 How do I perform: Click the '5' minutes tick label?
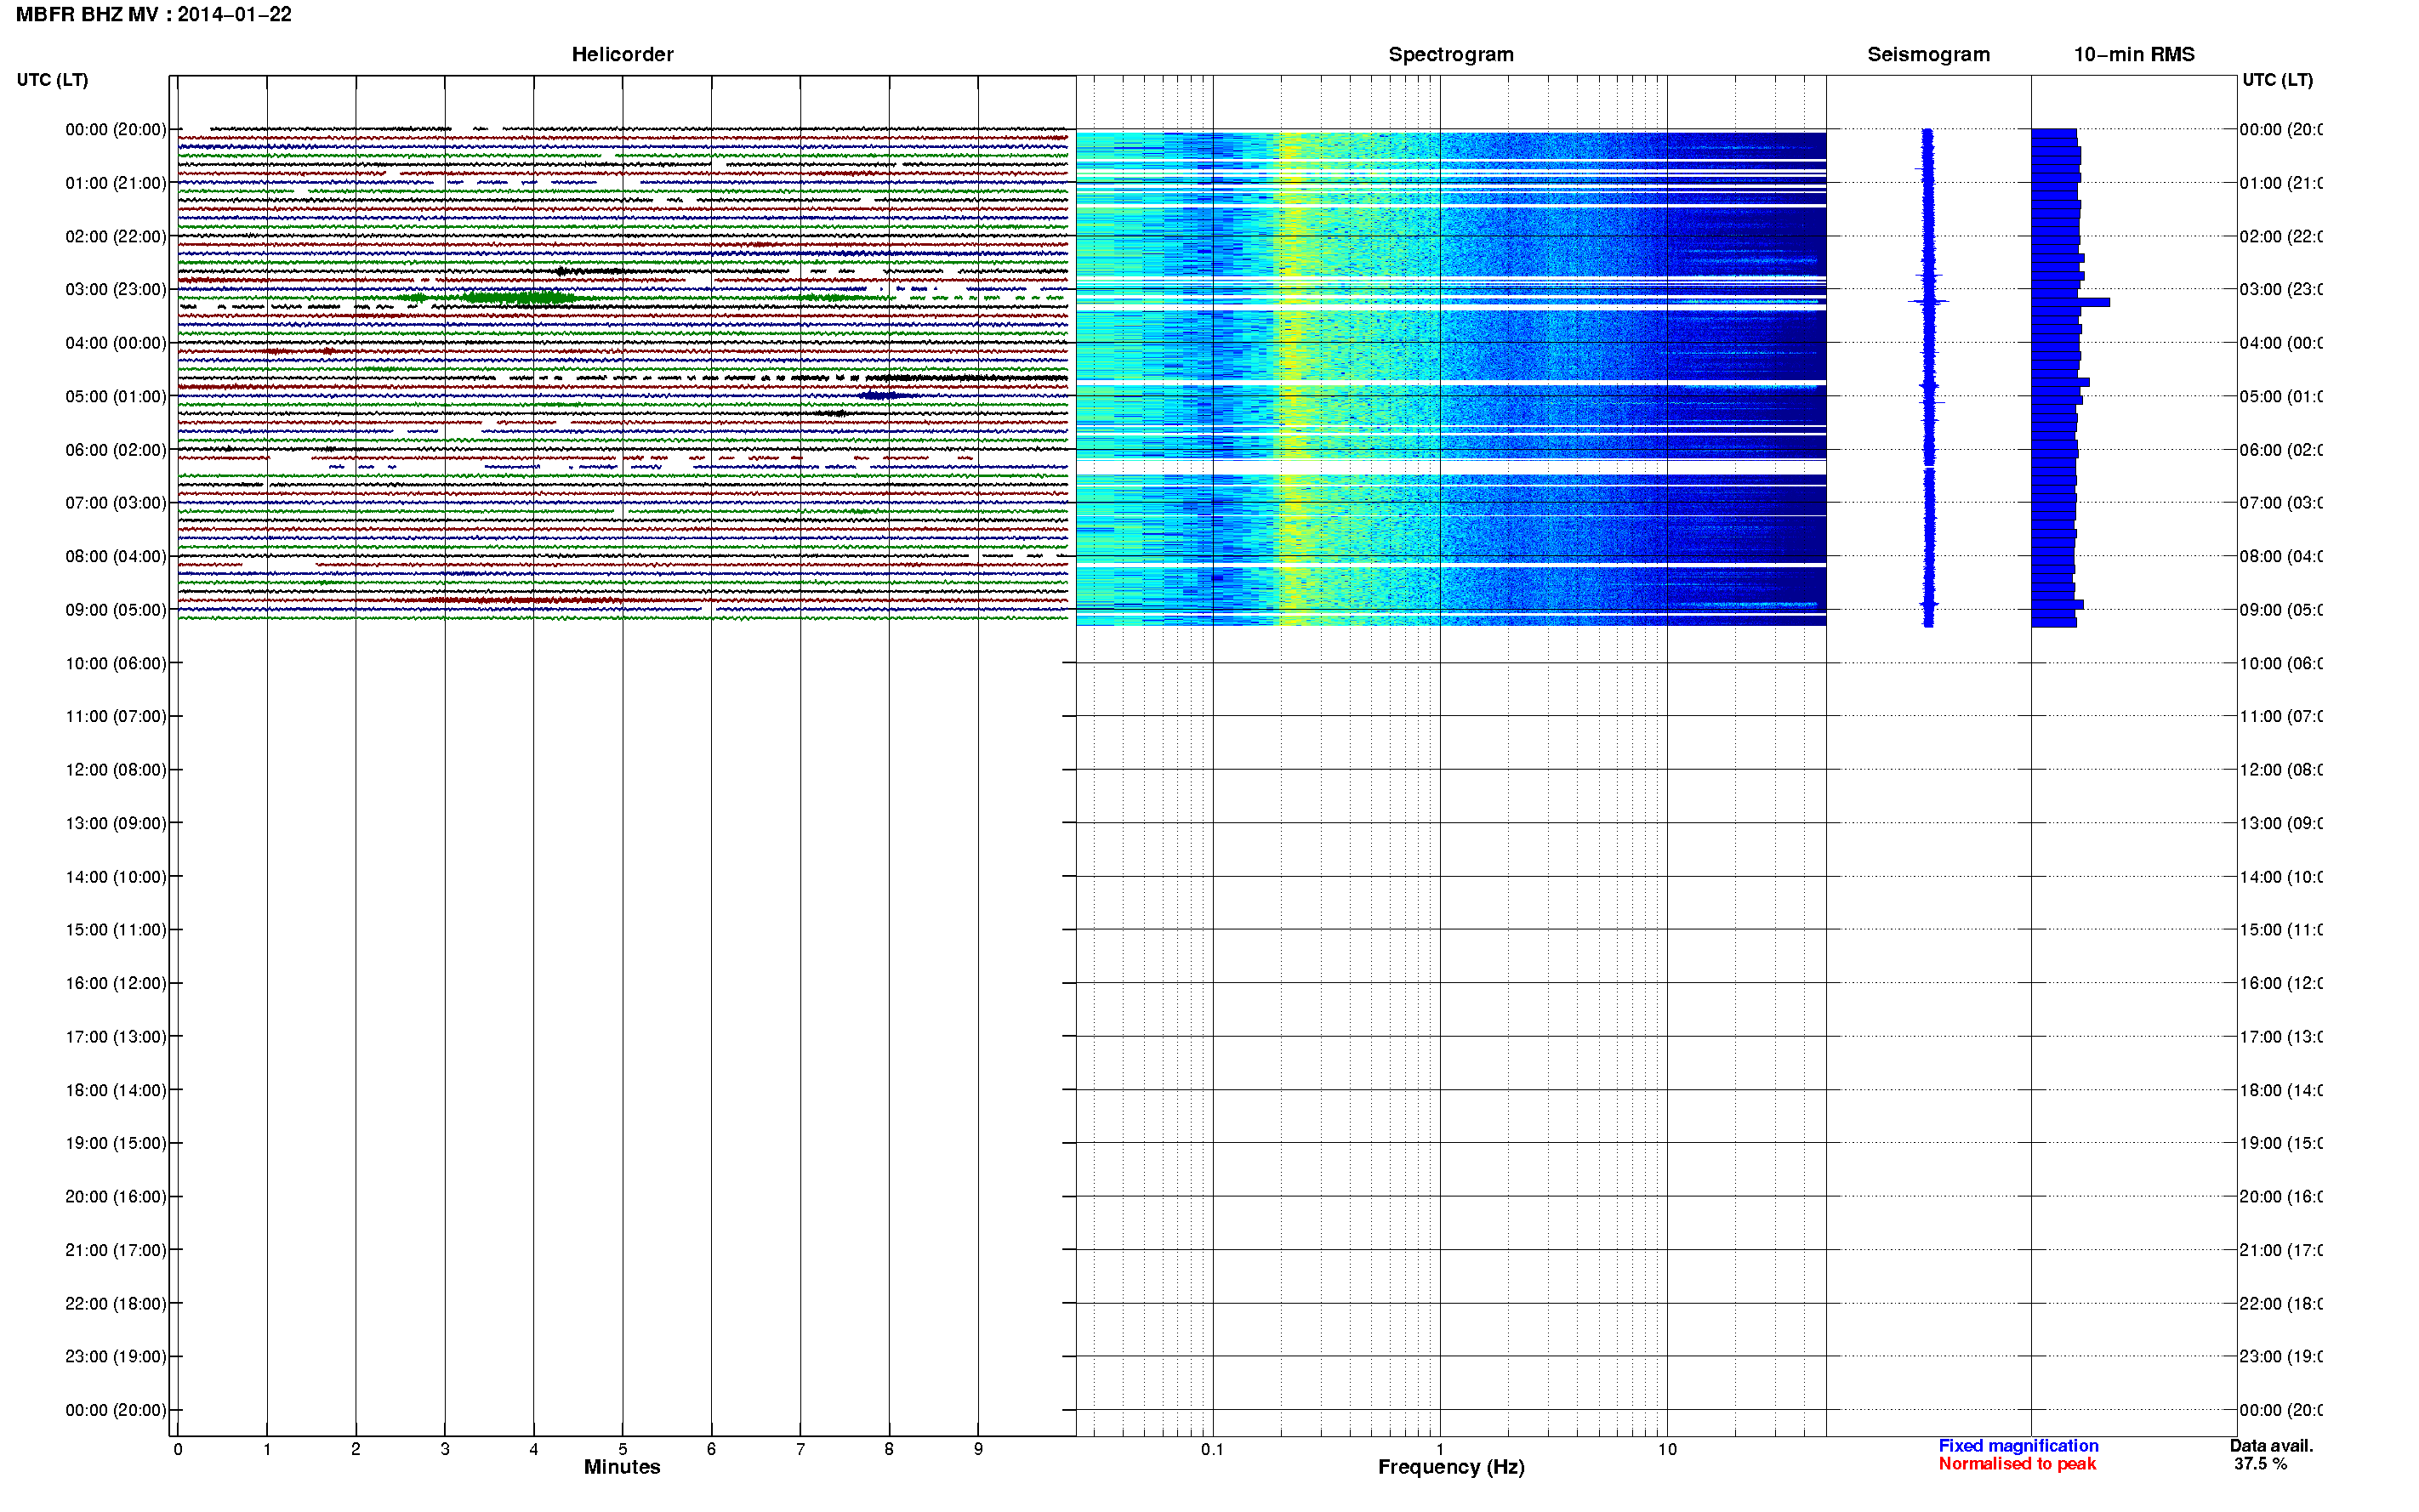click(x=622, y=1448)
